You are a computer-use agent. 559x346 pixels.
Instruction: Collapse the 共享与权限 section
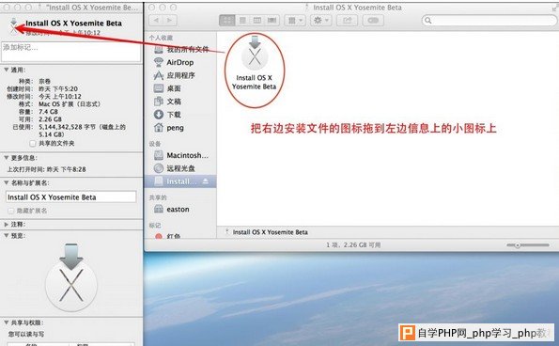click(6, 322)
